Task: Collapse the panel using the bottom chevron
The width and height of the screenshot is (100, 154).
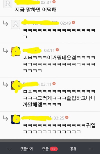Action: [9, 149]
